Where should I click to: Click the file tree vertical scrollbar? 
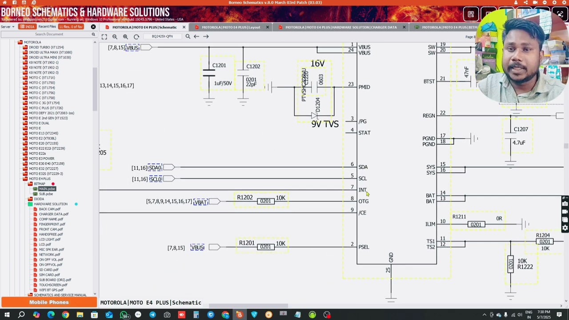click(x=95, y=89)
